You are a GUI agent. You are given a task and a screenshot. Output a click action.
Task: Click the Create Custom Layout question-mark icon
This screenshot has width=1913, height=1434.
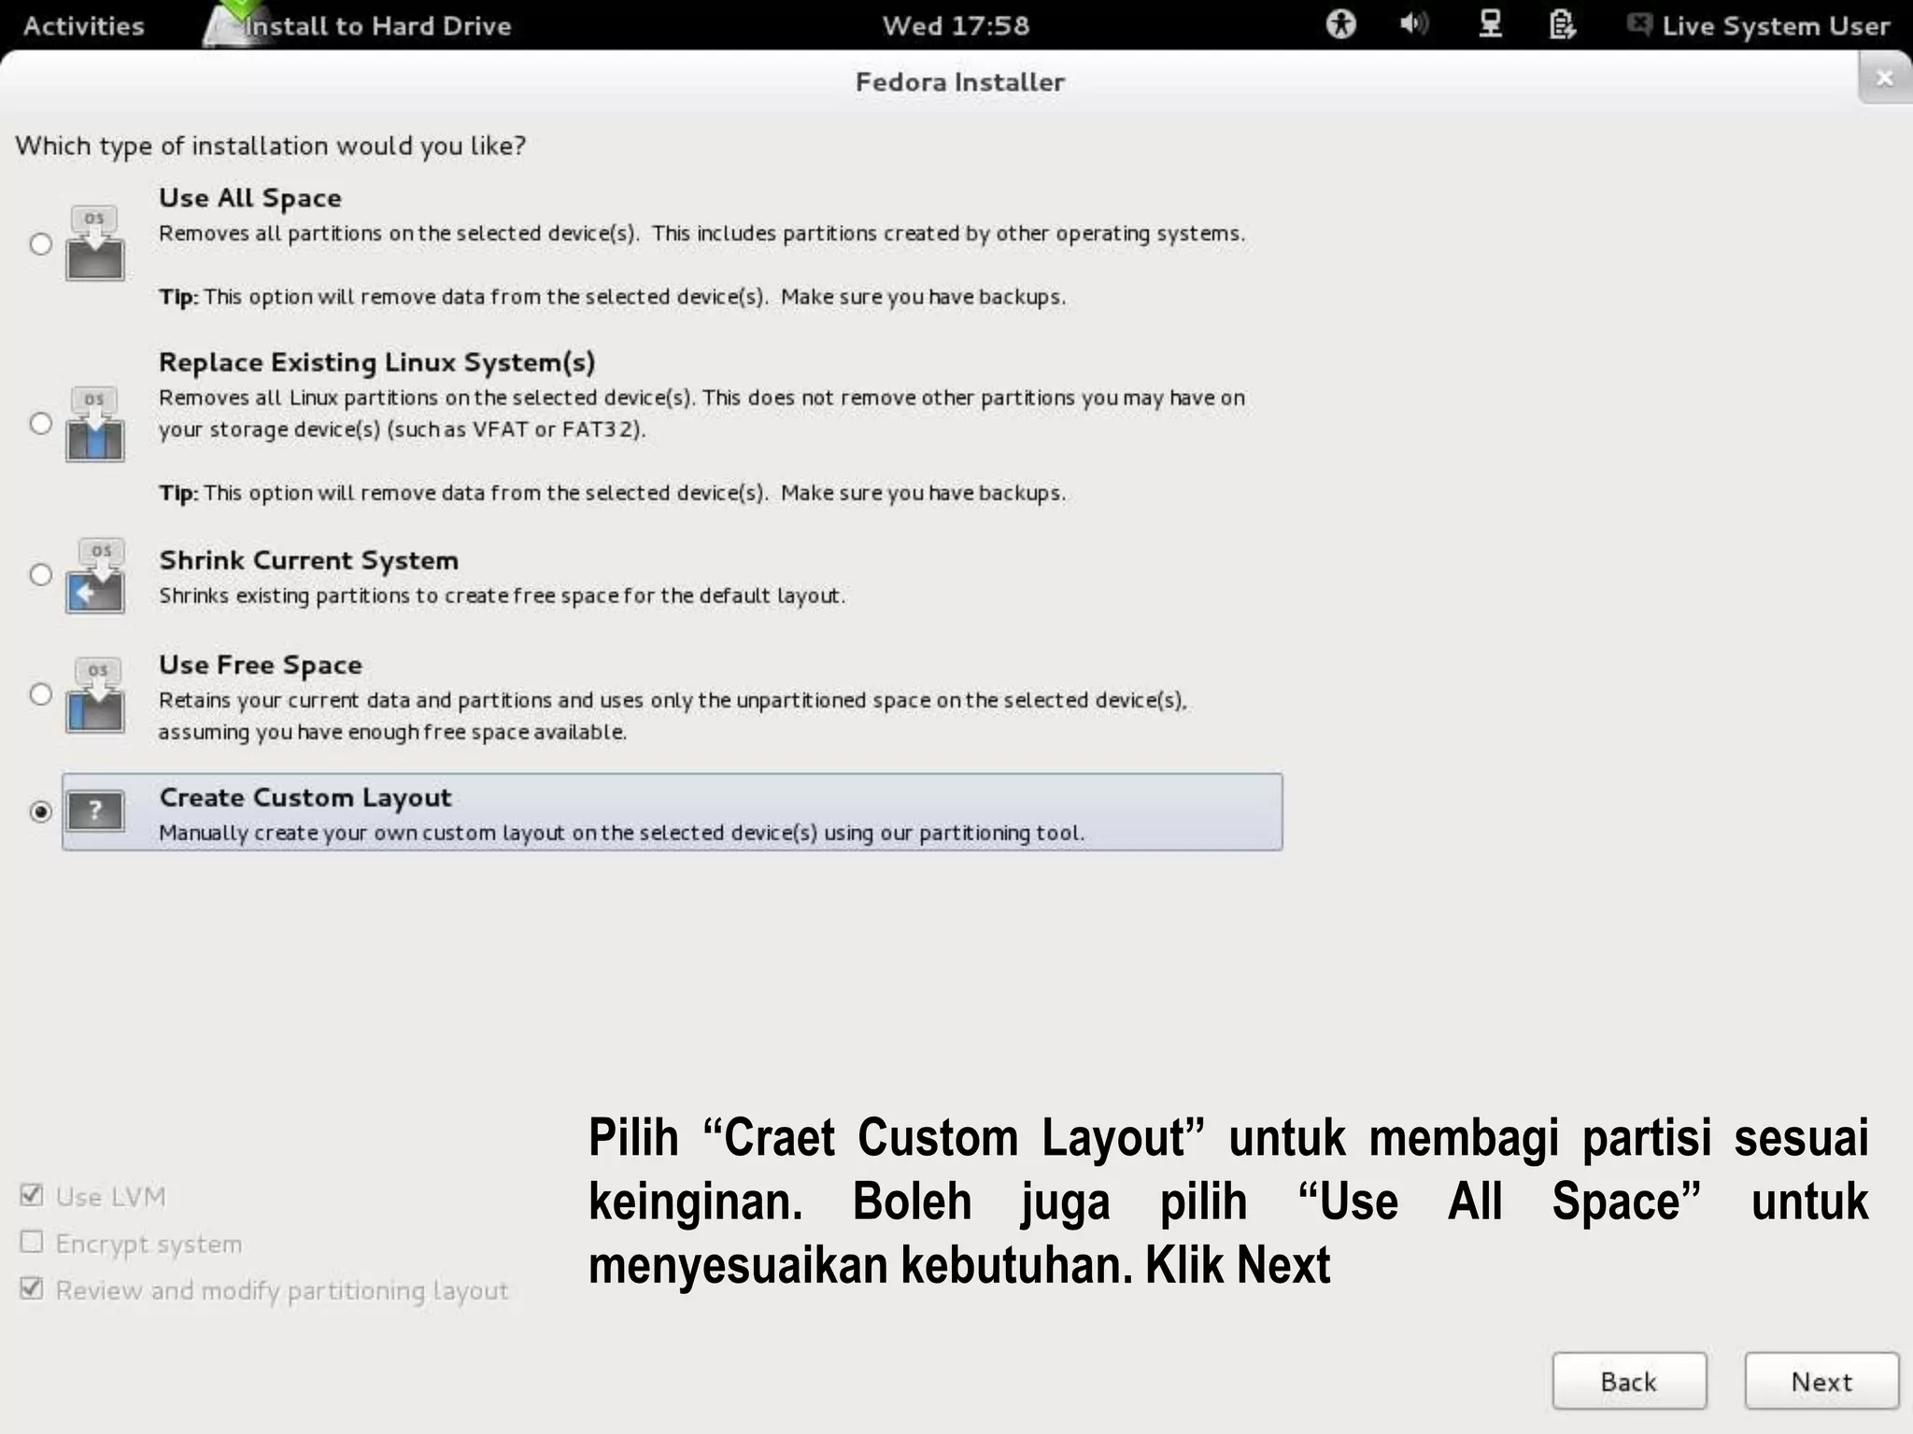[x=94, y=811]
